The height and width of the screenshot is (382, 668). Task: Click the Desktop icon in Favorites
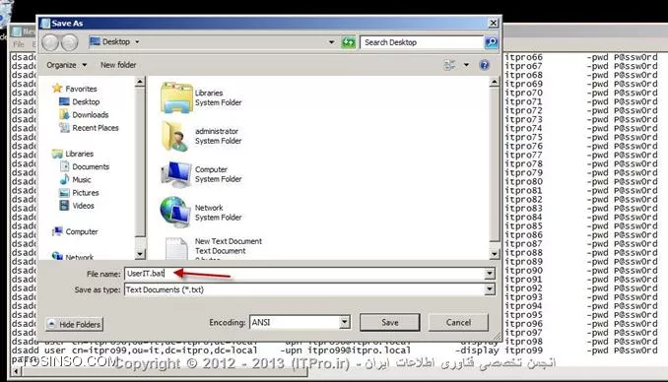click(x=64, y=101)
